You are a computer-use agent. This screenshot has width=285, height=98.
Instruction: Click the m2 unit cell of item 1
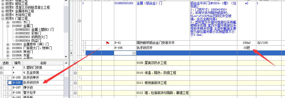[247, 21]
